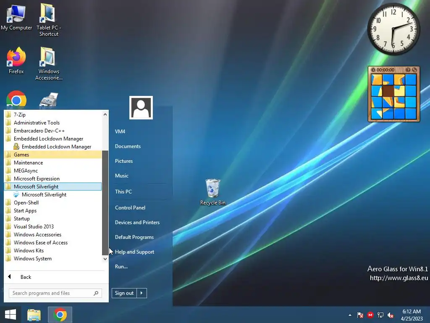The image size is (430, 323).
Task: Open network status tray icon
Action: point(380,315)
